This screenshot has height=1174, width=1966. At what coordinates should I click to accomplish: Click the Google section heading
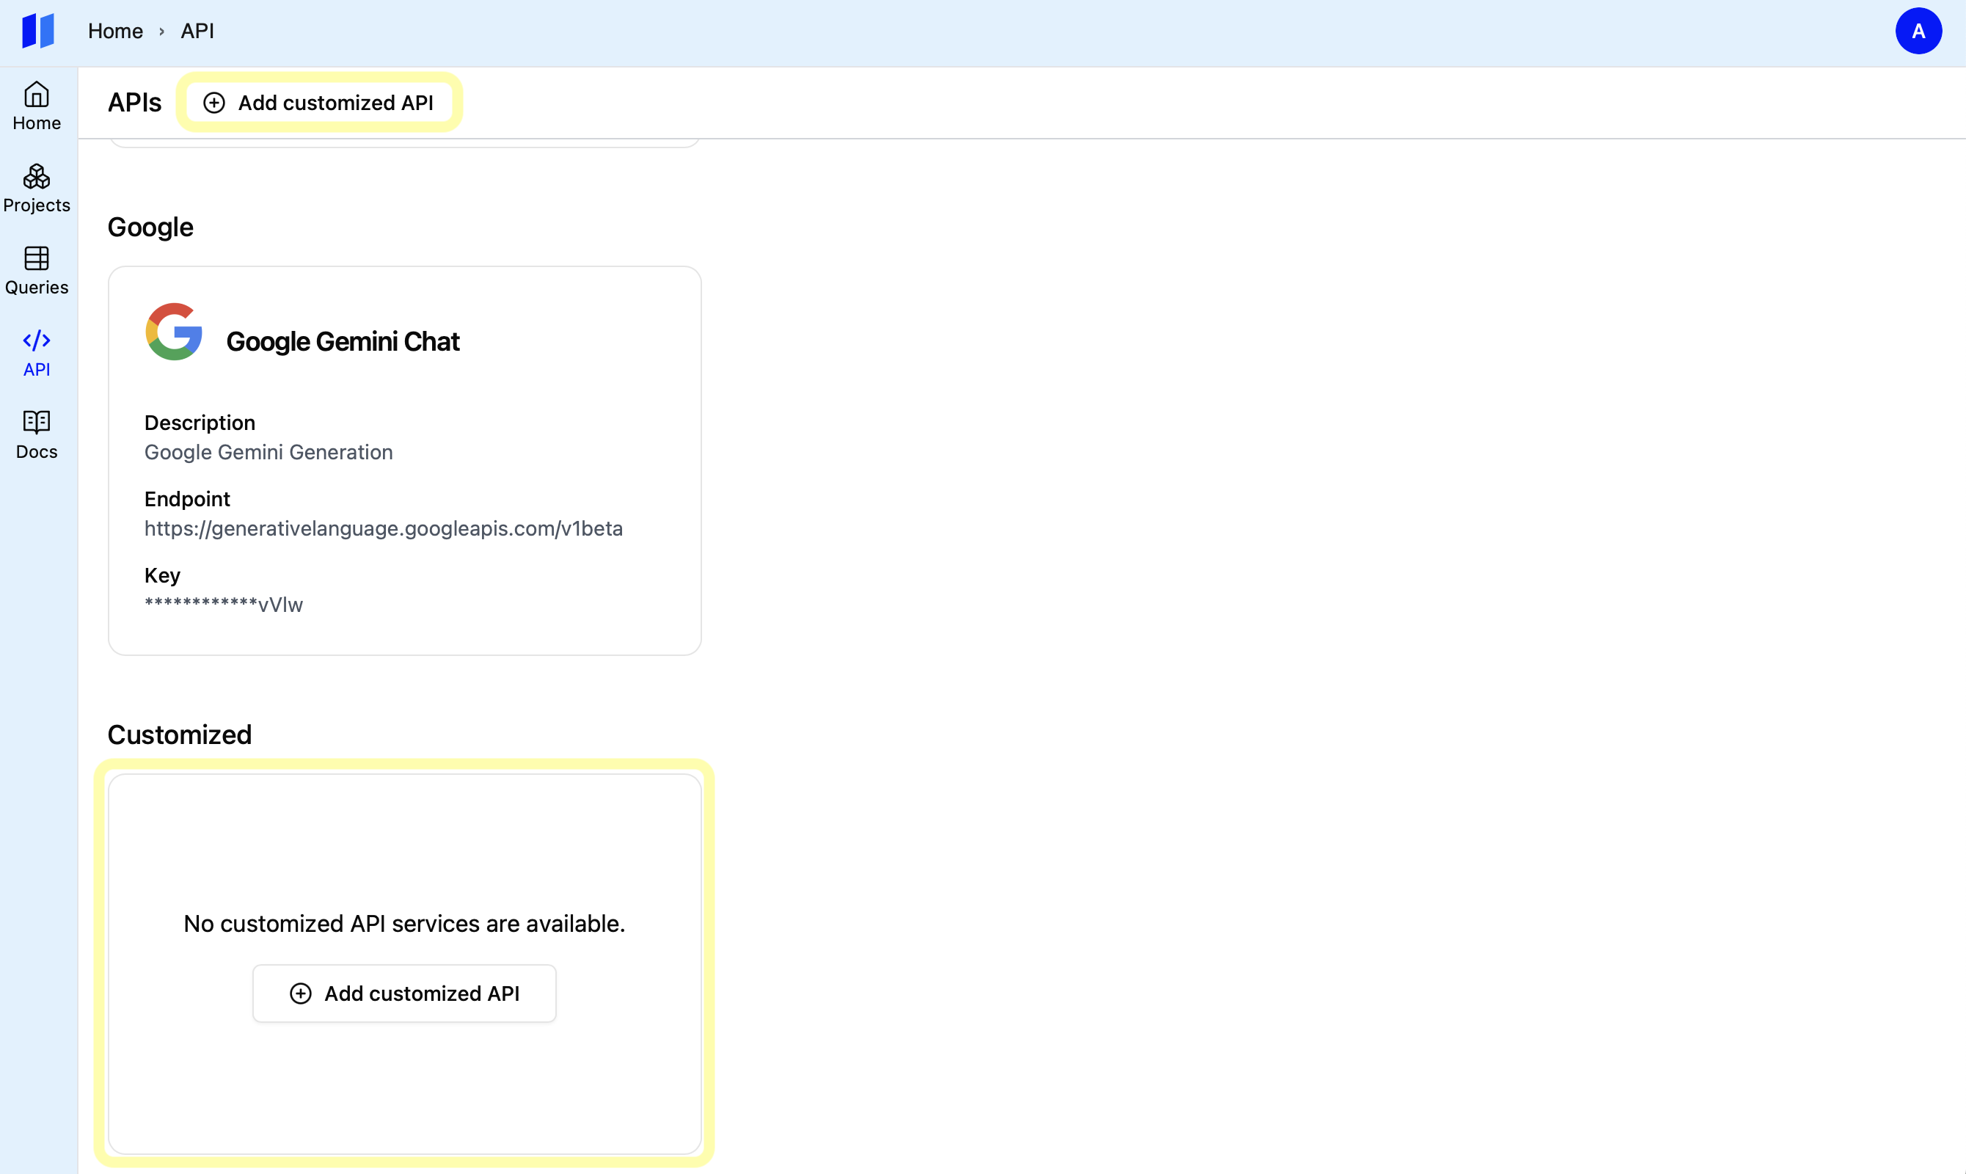(150, 228)
